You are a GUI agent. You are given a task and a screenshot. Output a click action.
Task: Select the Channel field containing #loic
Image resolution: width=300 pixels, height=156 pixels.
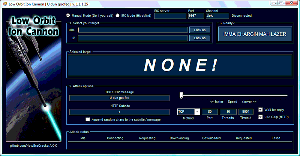click(x=217, y=16)
